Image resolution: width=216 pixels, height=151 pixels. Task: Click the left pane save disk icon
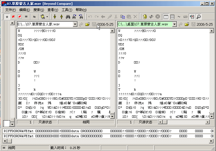tap(94, 24)
